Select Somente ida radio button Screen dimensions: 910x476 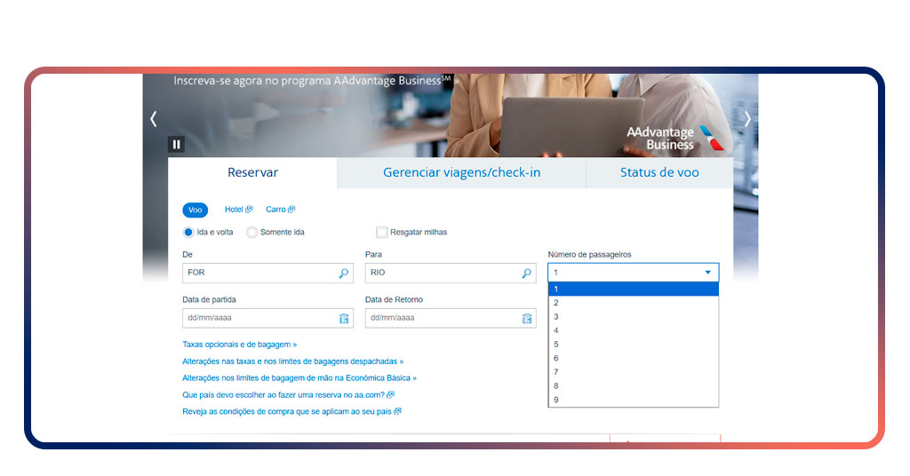[x=251, y=232]
